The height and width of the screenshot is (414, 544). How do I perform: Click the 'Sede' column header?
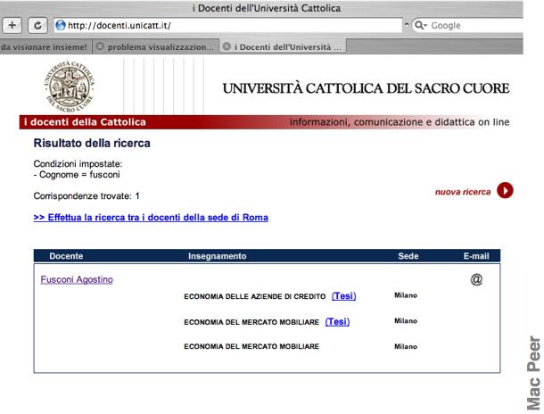point(408,256)
